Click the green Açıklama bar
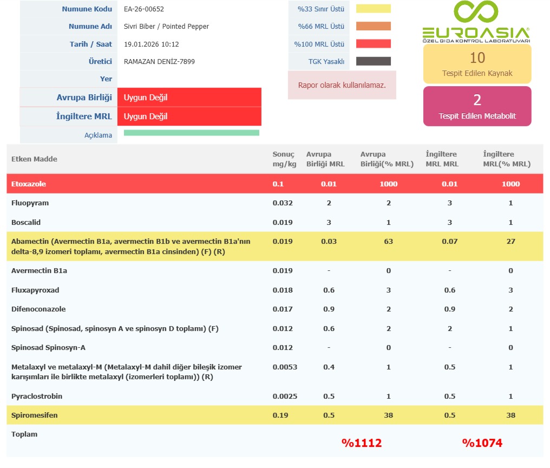Viewport: 550px width, 468px height. click(x=191, y=133)
